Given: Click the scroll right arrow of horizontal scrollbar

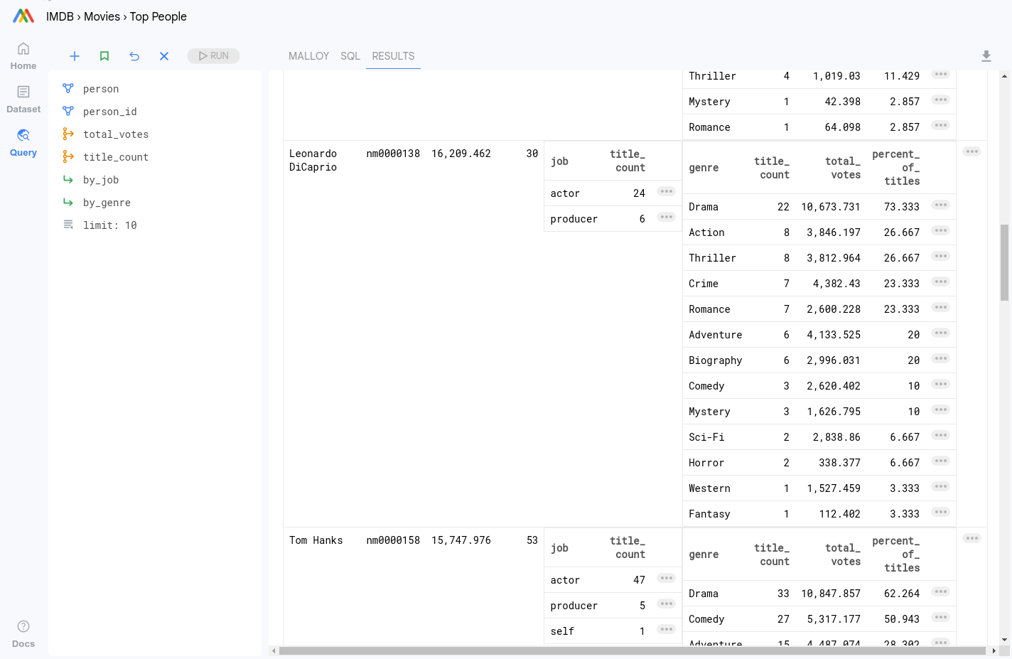Looking at the screenshot, I should click(x=994, y=650).
